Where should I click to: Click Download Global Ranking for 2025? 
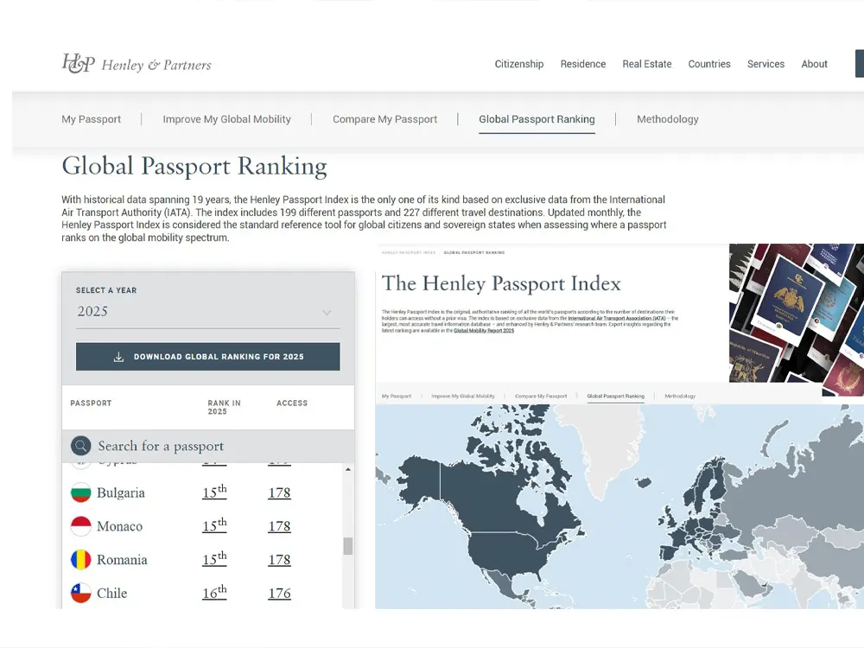(x=207, y=357)
